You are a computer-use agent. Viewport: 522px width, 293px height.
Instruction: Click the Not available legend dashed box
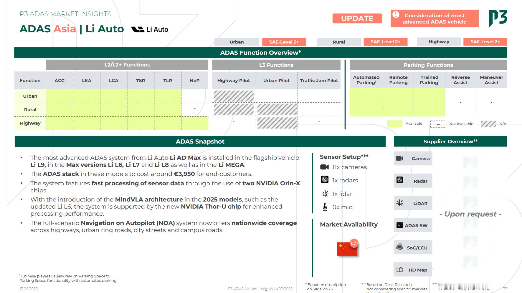438,124
